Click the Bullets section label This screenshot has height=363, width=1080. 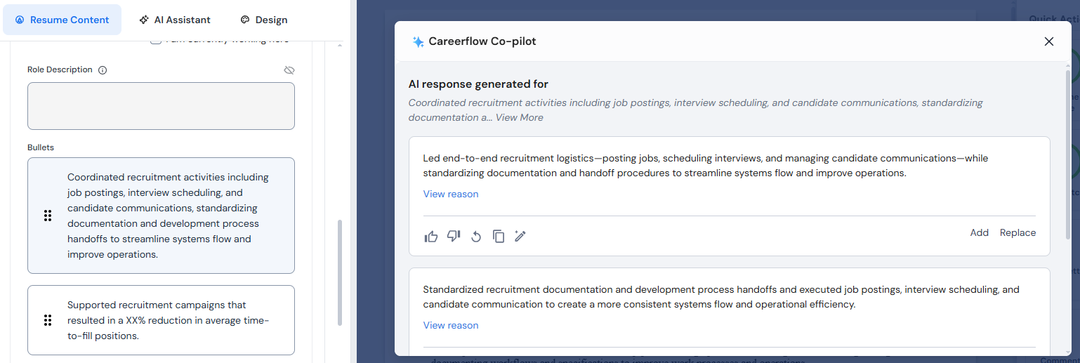[x=41, y=147]
